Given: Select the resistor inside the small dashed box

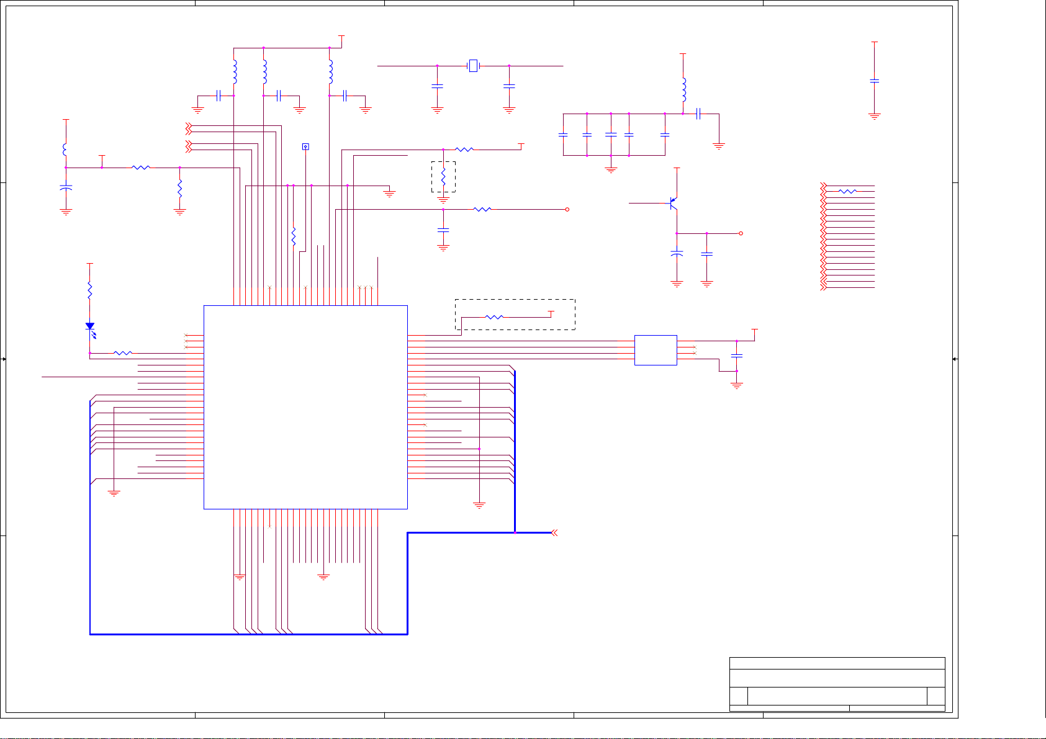Looking at the screenshot, I should [x=443, y=176].
